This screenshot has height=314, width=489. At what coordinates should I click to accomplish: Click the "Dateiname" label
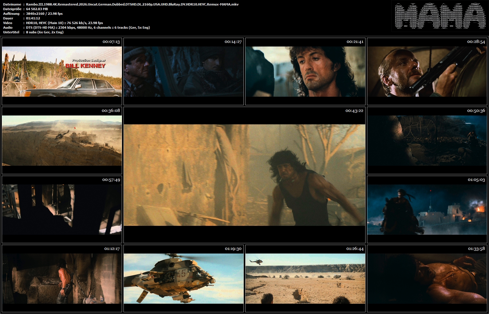(12, 4)
